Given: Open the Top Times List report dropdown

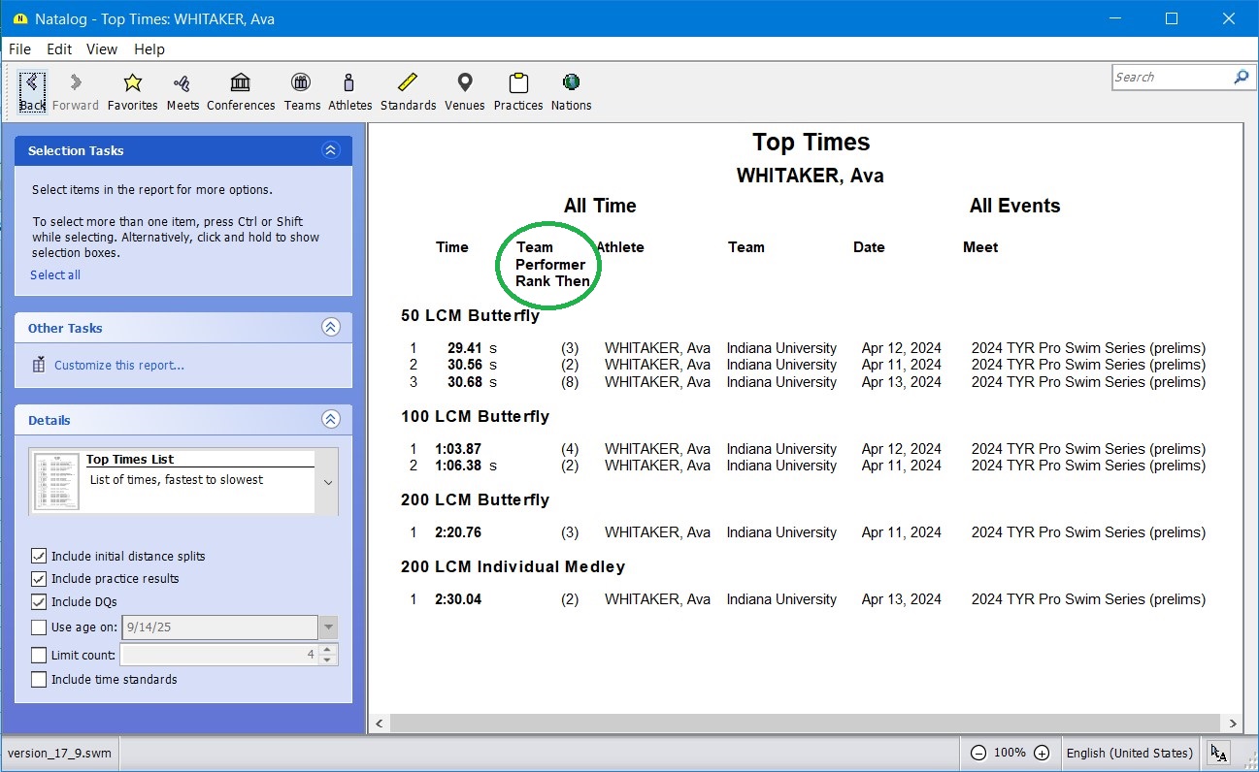Looking at the screenshot, I should tap(328, 482).
